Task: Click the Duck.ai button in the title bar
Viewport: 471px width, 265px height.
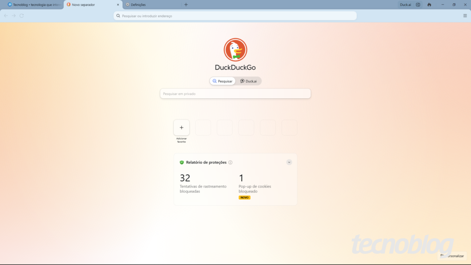Action: tap(405, 4)
